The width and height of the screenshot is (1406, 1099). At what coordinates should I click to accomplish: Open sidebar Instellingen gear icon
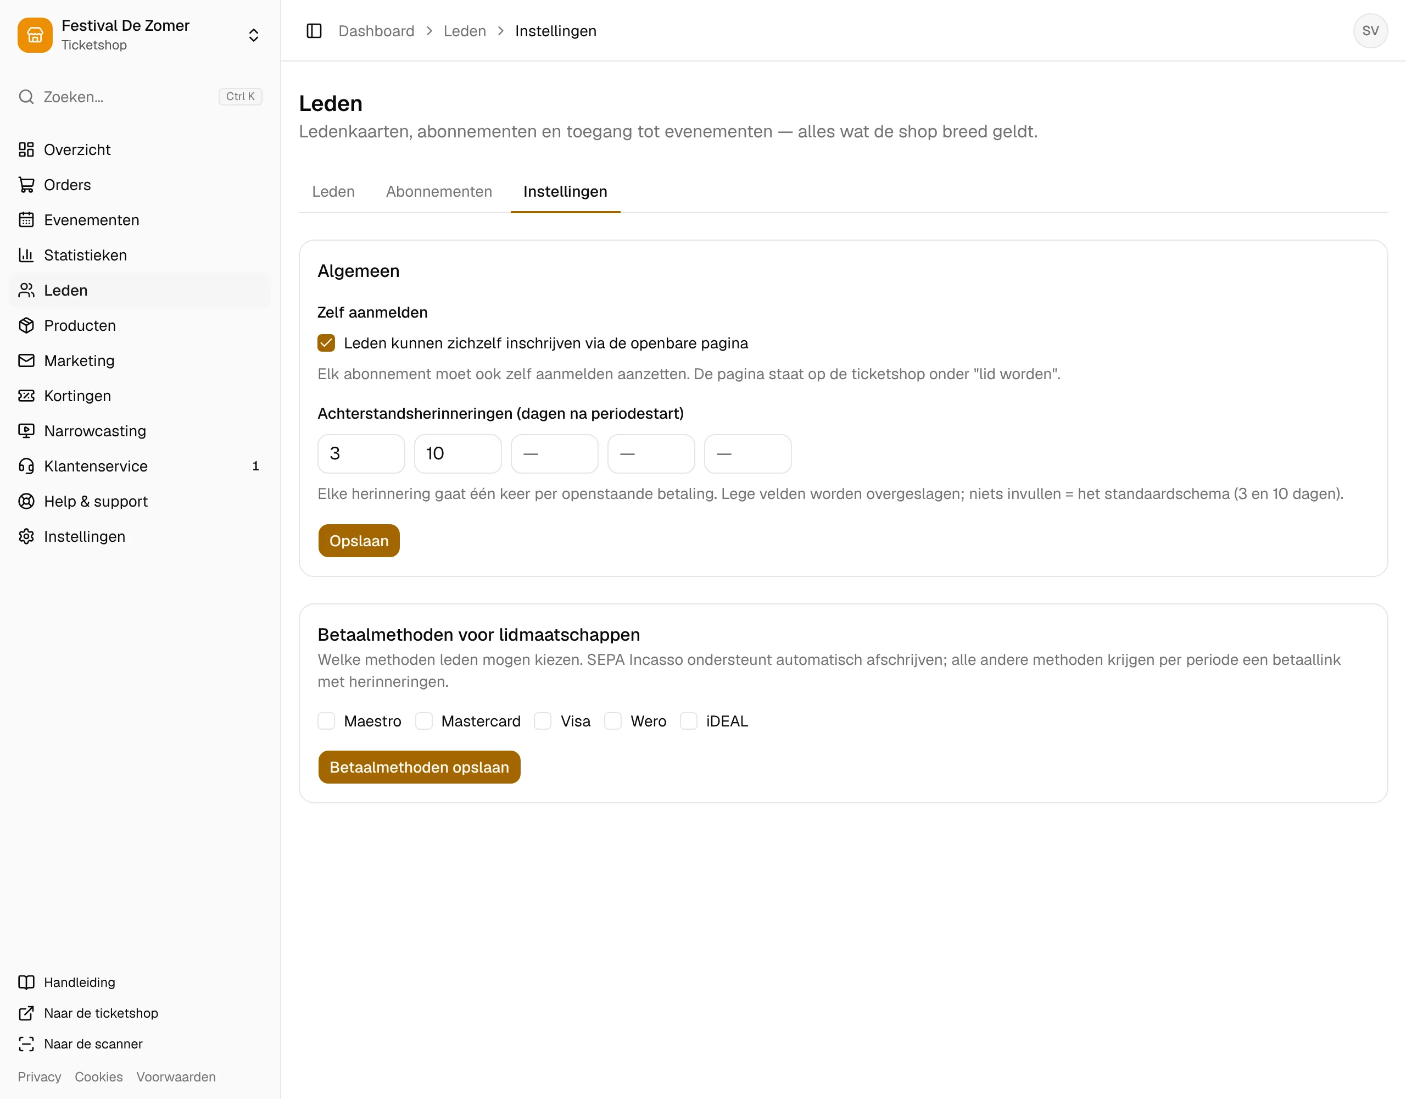(x=26, y=537)
